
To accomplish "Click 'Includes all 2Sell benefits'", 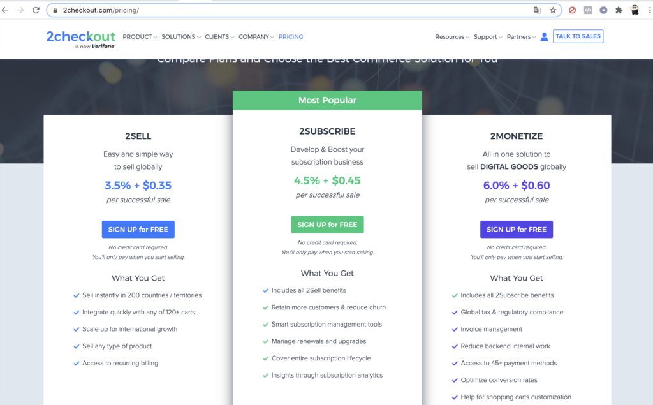I will click(x=309, y=290).
